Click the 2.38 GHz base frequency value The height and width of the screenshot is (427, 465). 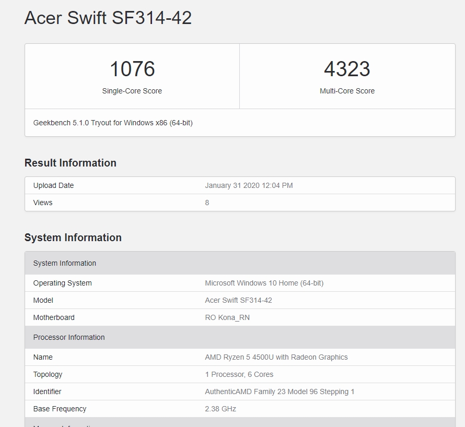click(220, 409)
